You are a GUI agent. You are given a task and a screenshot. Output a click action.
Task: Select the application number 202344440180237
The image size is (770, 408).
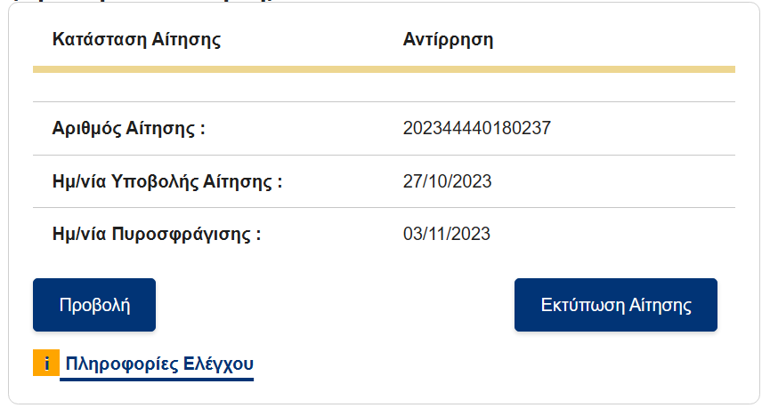(477, 128)
